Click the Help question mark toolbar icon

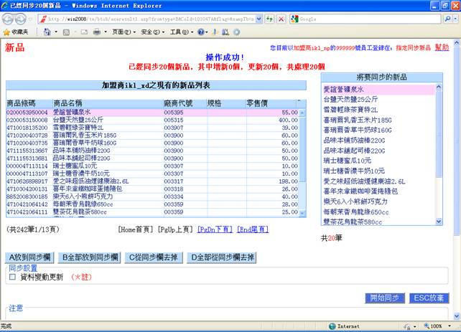tap(202, 32)
